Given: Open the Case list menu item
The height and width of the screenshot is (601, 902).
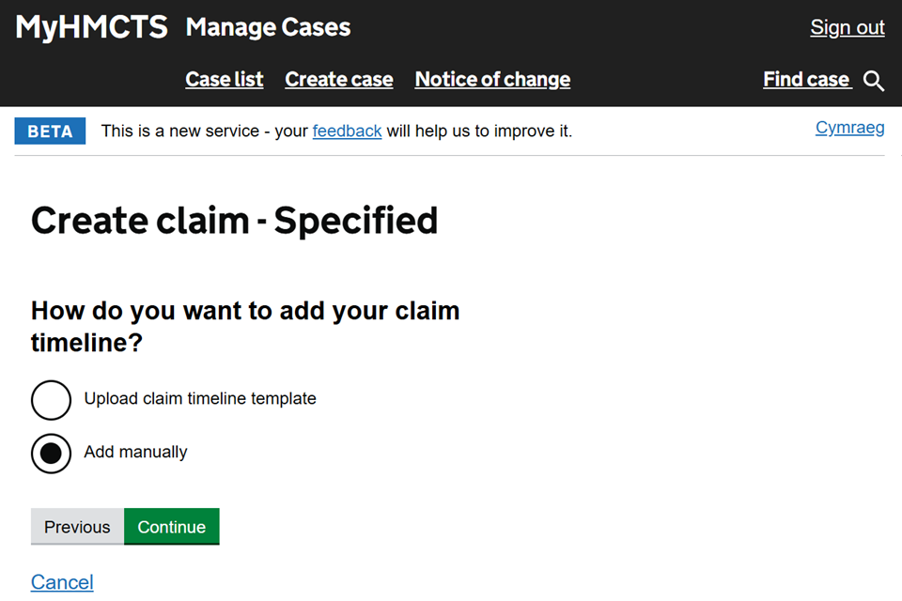Looking at the screenshot, I should [x=225, y=80].
